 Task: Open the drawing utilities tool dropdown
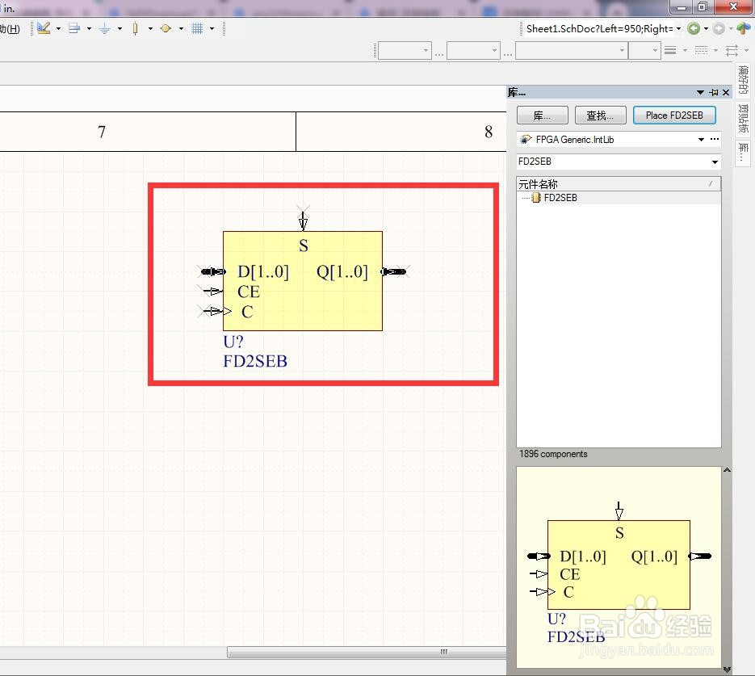coord(58,29)
